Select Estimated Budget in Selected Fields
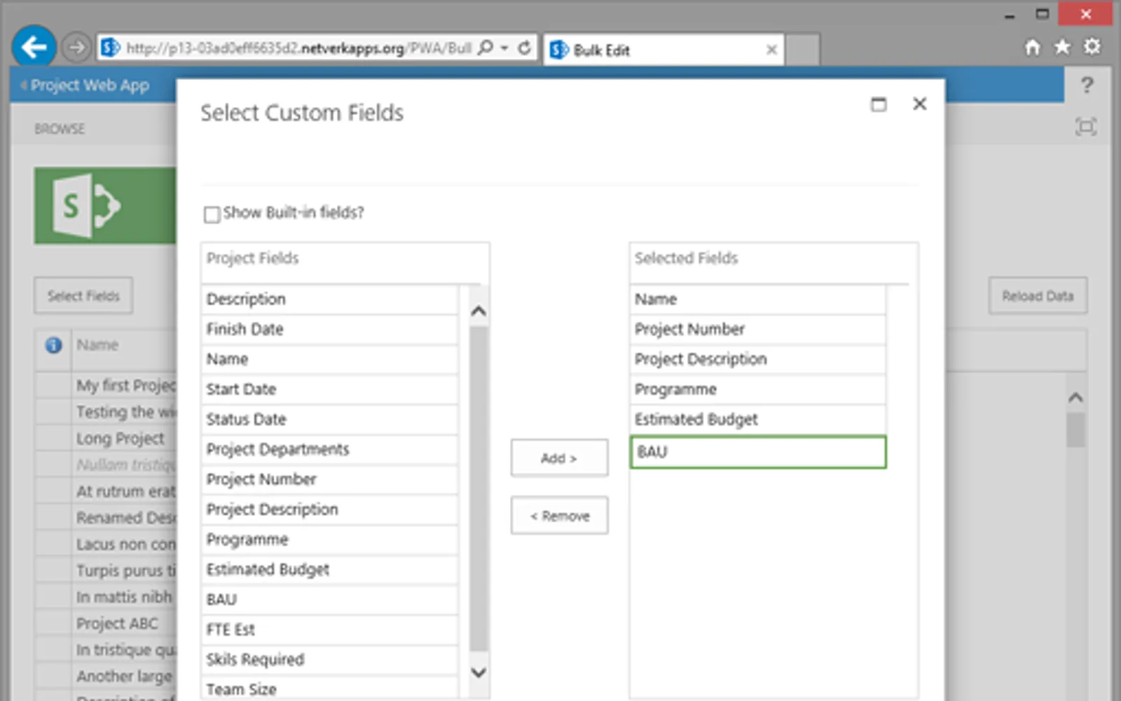Viewport: 1121px width, 701px height. point(758,420)
